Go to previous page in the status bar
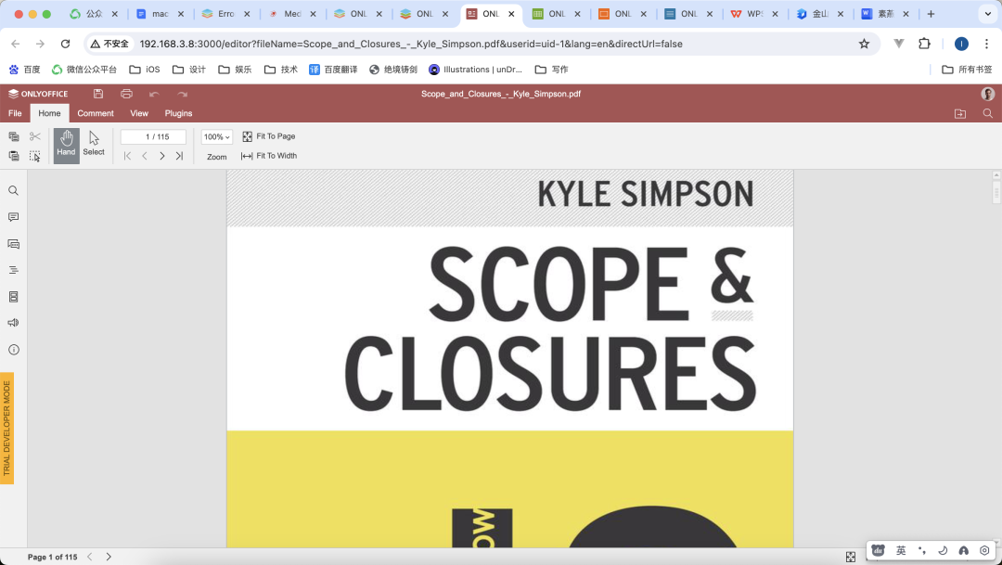This screenshot has width=1002, height=565. click(x=89, y=557)
